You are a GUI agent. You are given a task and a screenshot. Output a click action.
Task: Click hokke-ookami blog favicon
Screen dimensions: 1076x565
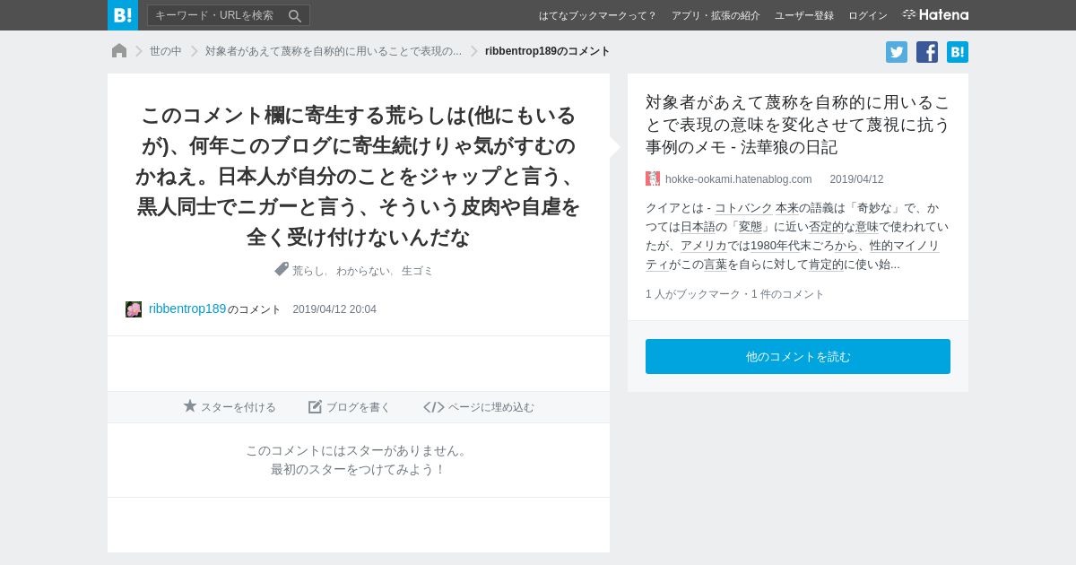pos(653,178)
